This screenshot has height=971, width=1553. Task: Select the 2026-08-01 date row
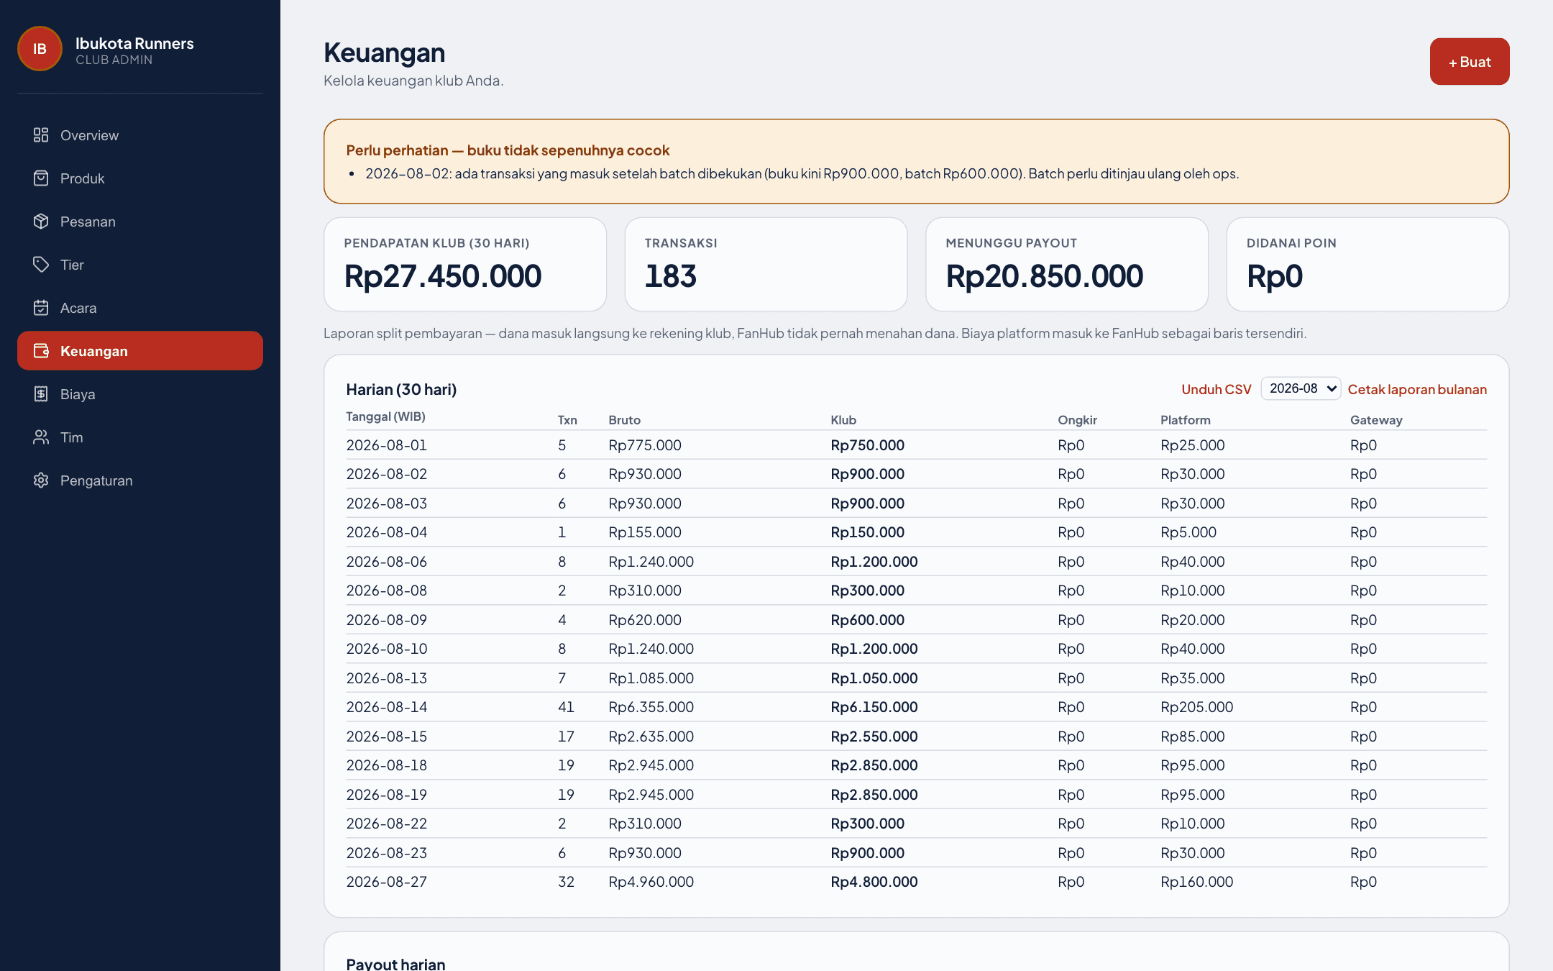click(916, 445)
